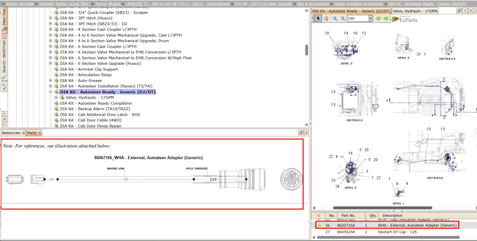Select DIA Kit - Autosteer Ready - Generic (D2/DT) tab
Viewport: 477px width, 241px height.
tap(351, 11)
